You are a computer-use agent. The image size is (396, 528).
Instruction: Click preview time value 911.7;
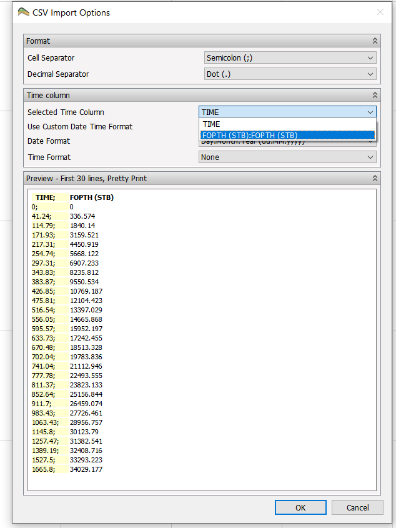tap(41, 404)
